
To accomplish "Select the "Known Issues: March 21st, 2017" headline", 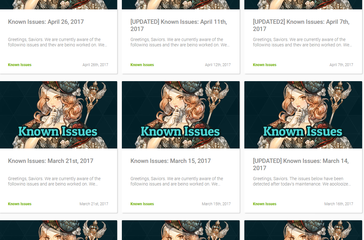I will pos(51,161).
